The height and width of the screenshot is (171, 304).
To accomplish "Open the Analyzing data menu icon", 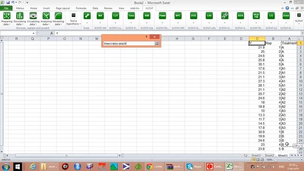I will pos(46,16).
